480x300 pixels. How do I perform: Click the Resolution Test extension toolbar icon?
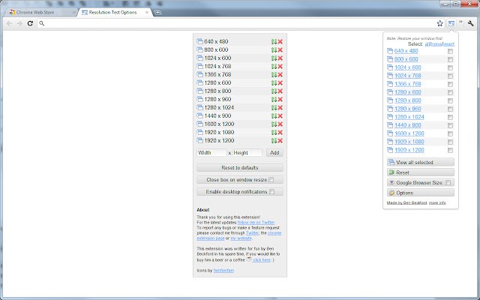pos(450,23)
